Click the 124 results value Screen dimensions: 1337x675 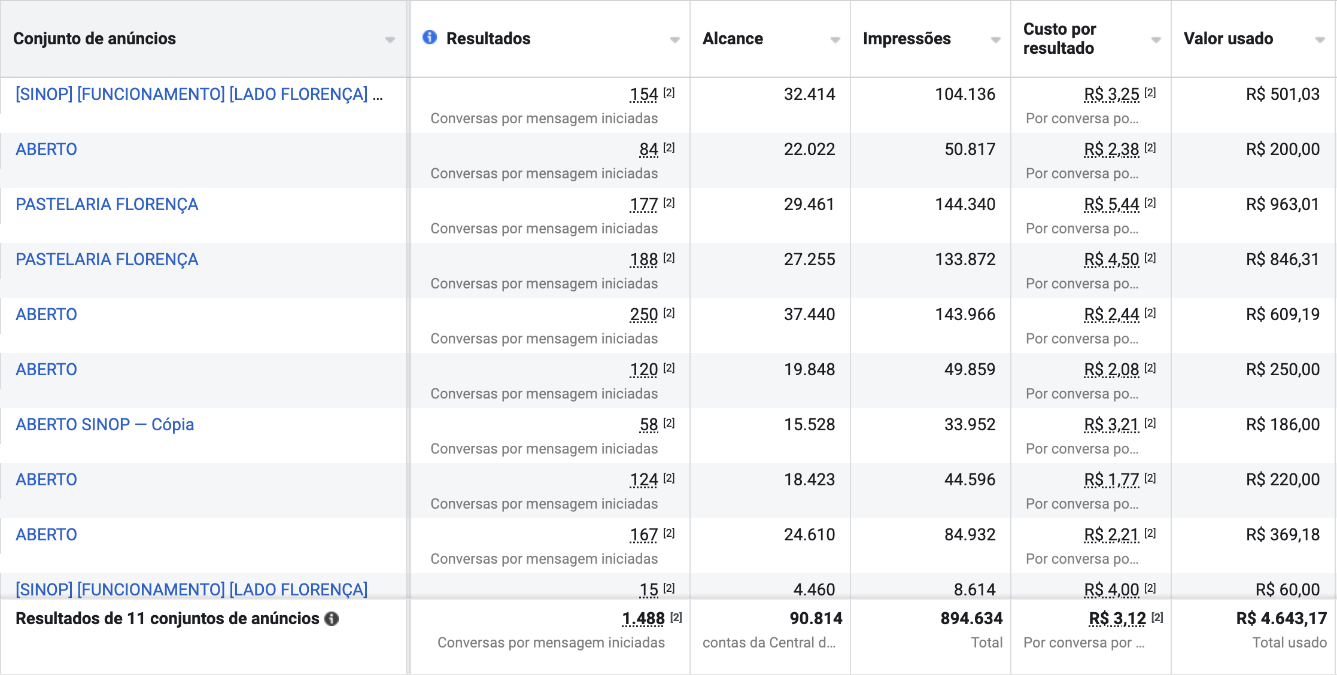pyautogui.click(x=644, y=480)
